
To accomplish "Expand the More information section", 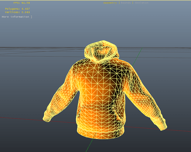I will click(x=17, y=17).
